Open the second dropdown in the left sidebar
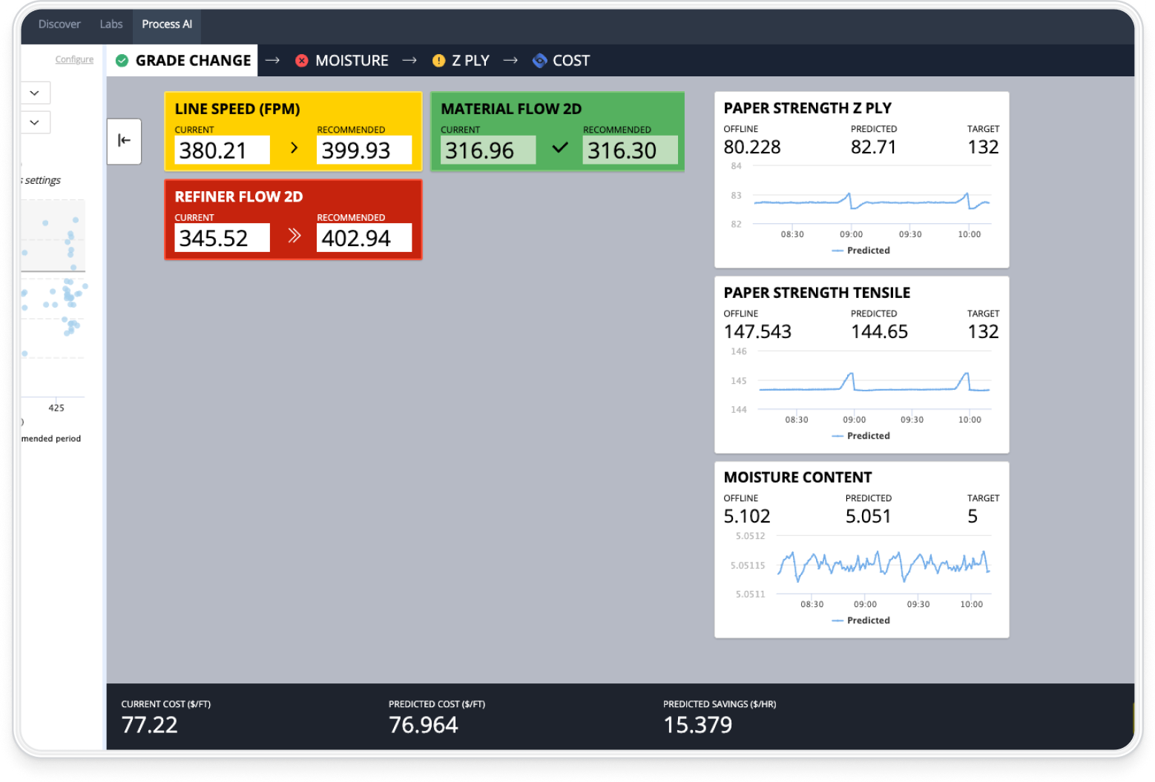The width and height of the screenshot is (1155, 782). pyautogui.click(x=35, y=122)
